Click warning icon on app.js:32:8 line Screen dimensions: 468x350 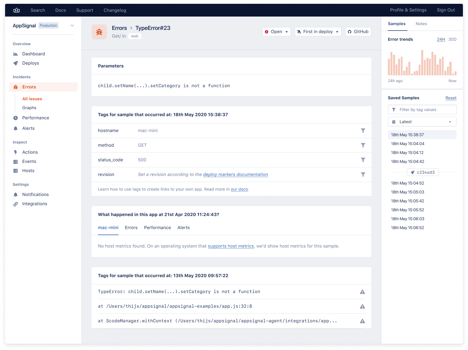tap(362, 306)
